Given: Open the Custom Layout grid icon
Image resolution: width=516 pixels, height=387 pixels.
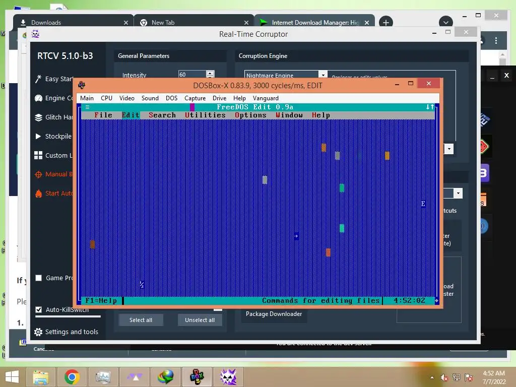Looking at the screenshot, I should coord(38,155).
